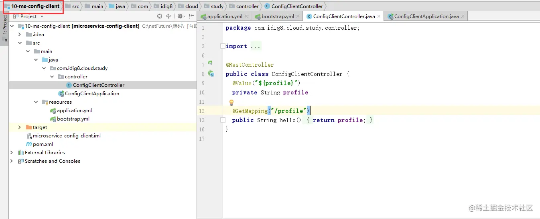Collapse the resources folder arrow
The height and width of the screenshot is (219, 540).
pyautogui.click(x=36, y=102)
